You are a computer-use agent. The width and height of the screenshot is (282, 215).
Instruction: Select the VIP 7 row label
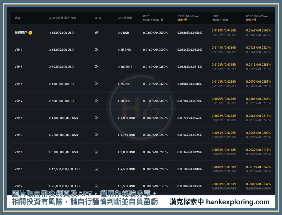[x=18, y=152]
